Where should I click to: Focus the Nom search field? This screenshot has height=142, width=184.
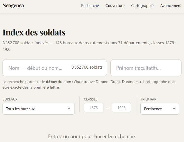(55, 68)
